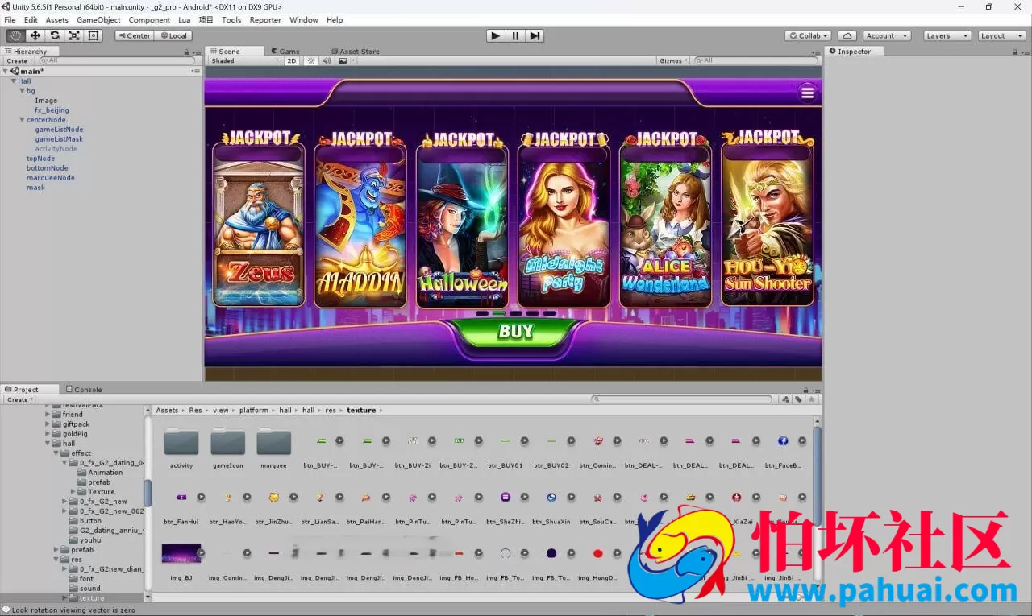Click the Step frame button

click(535, 35)
